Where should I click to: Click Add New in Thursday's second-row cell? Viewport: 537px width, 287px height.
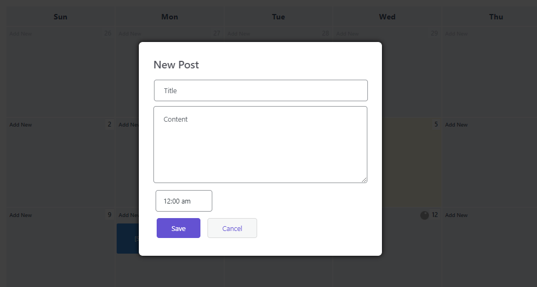coord(456,125)
